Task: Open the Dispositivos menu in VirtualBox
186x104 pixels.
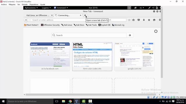Action: click(x=34, y=5)
